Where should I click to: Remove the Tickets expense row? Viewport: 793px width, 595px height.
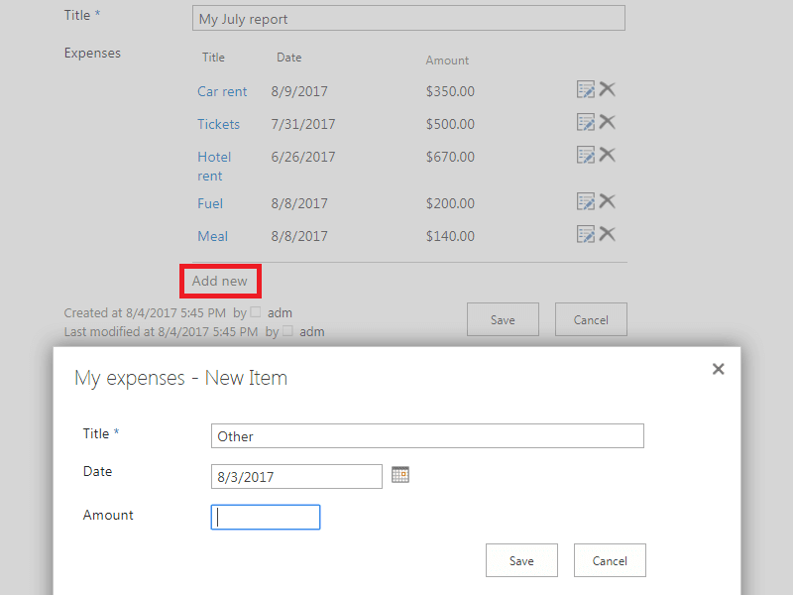pyautogui.click(x=608, y=123)
